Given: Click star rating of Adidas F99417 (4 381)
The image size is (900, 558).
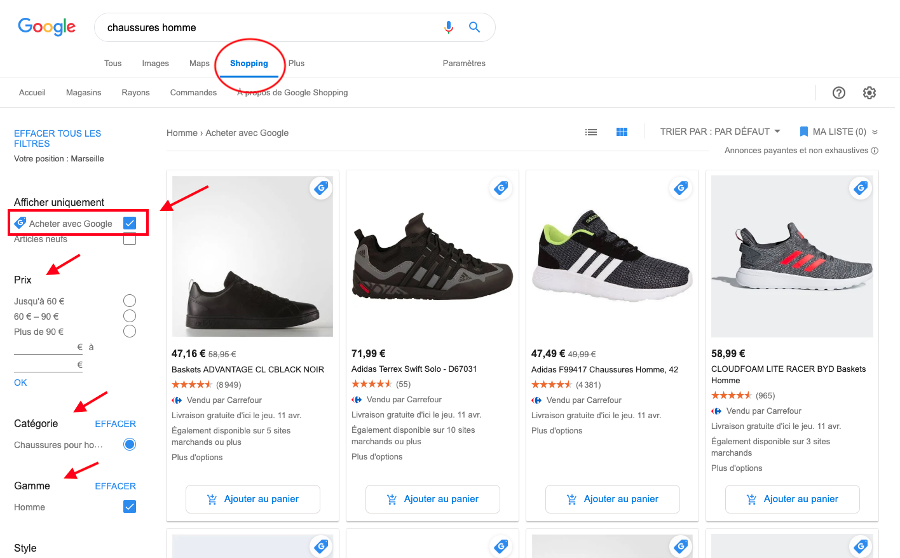Looking at the screenshot, I should (552, 384).
